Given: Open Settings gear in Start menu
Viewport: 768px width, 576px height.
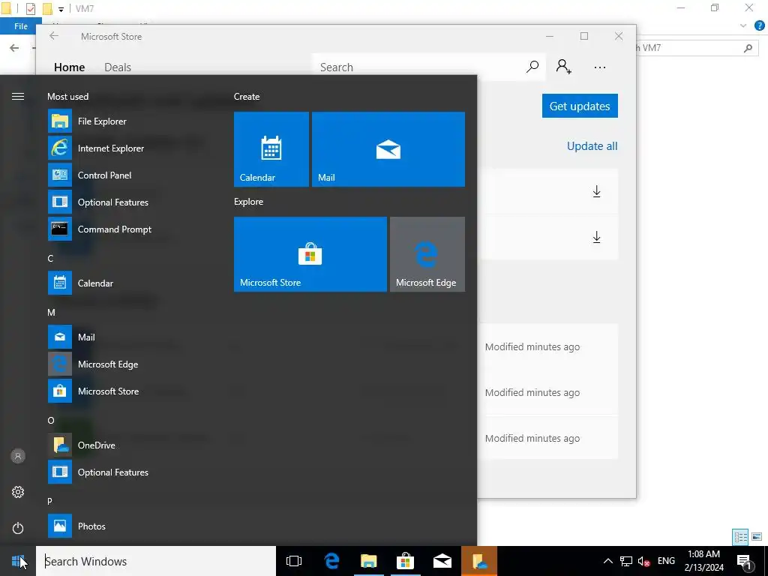Looking at the screenshot, I should (x=18, y=492).
